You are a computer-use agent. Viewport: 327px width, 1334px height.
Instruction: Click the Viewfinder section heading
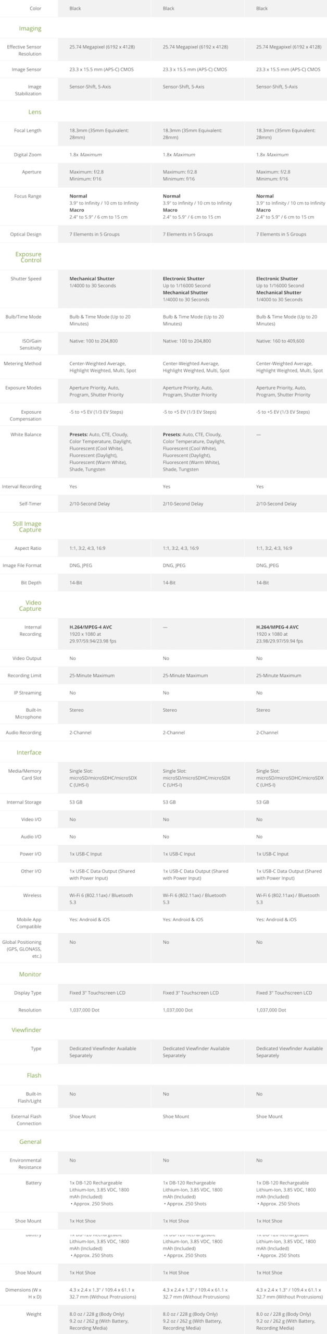tap(27, 1030)
